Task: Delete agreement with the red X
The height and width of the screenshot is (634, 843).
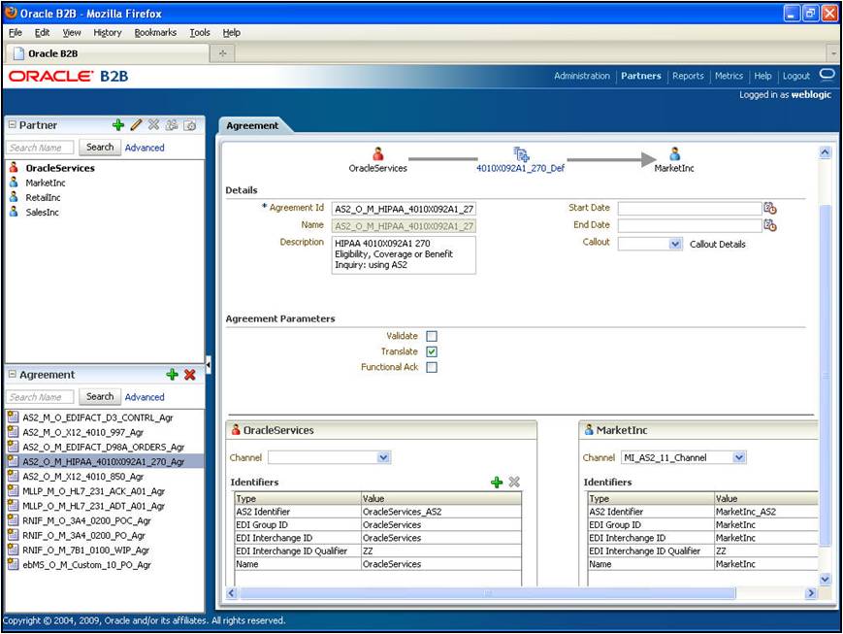Action: tap(190, 375)
